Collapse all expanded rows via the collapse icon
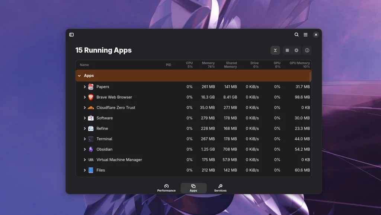Screen dimensions: 381x215 [x=275, y=50]
